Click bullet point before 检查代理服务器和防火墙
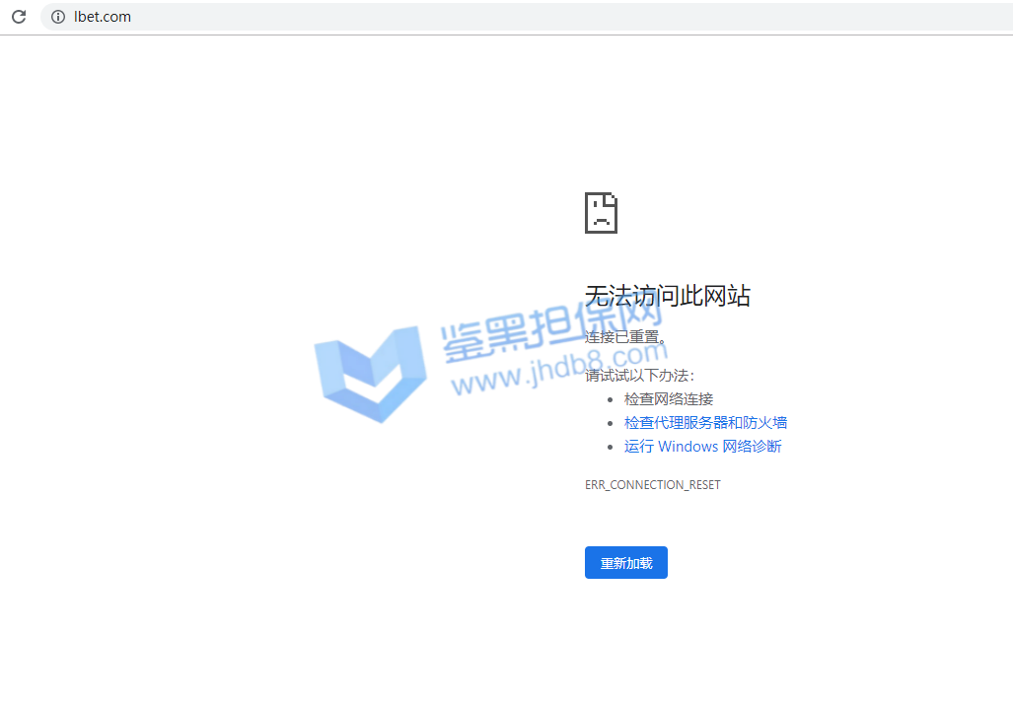Viewport: 1013px width, 706px height. pyautogui.click(x=612, y=424)
